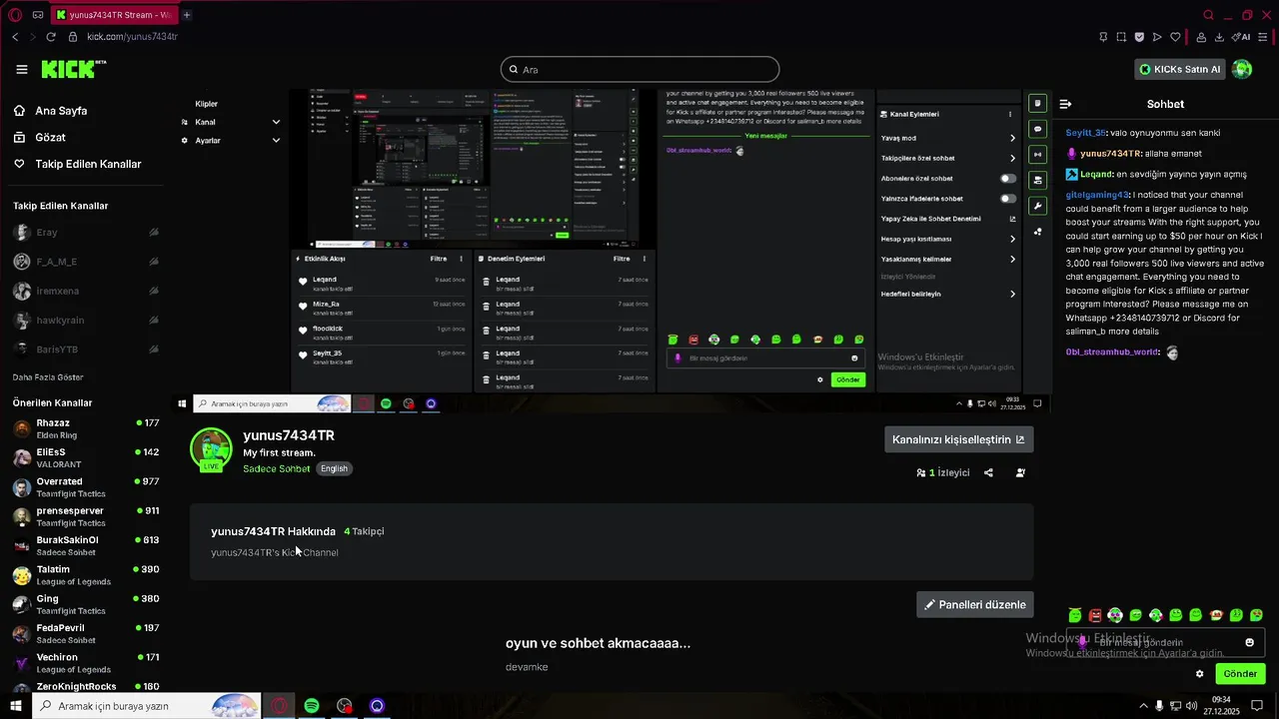Open the moderator user icon beside share
1279x719 pixels.
click(x=1020, y=472)
